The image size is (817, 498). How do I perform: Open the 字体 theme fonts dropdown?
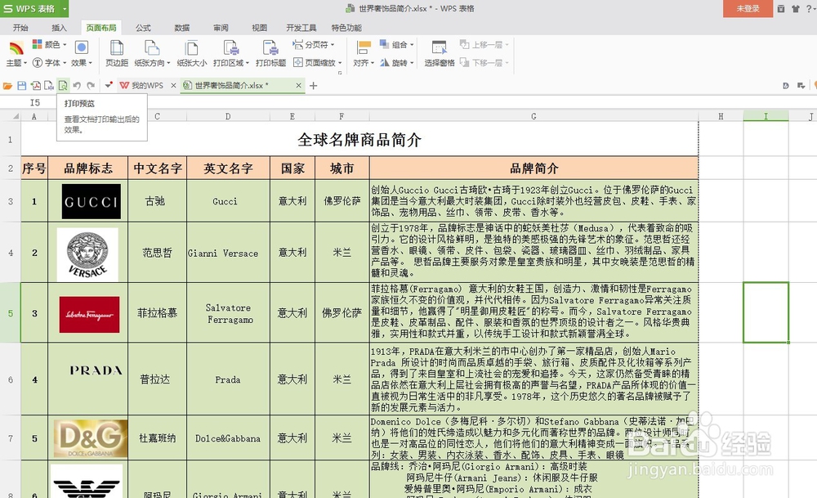[x=50, y=63]
